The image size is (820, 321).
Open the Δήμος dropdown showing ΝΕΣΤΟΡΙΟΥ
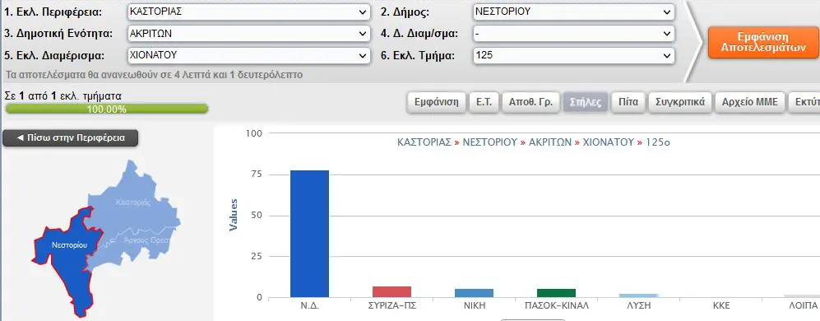(573, 12)
